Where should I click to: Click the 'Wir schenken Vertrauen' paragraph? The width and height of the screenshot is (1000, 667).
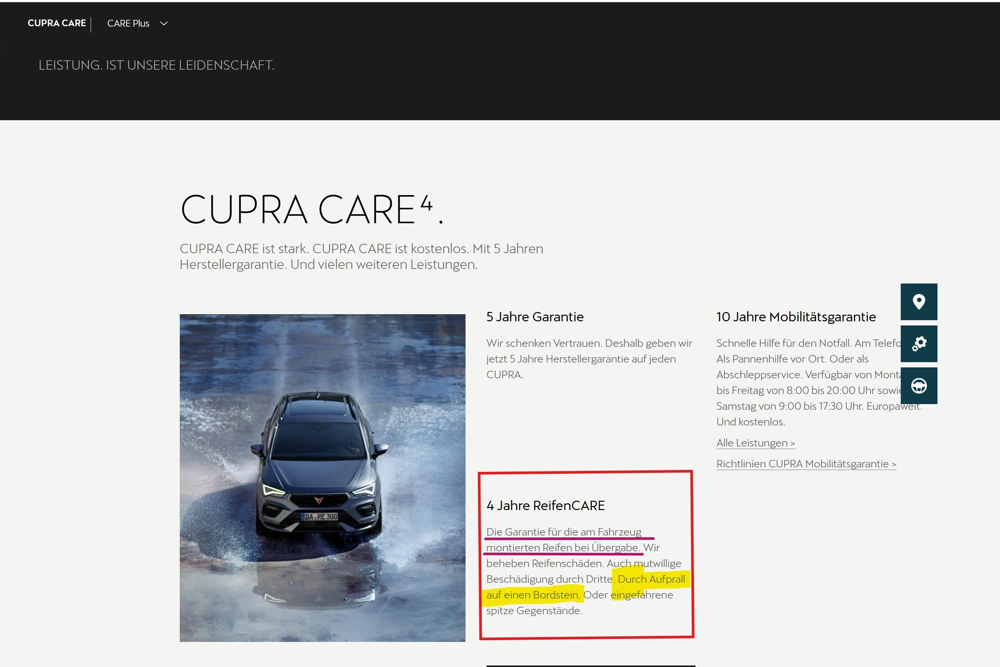click(589, 359)
